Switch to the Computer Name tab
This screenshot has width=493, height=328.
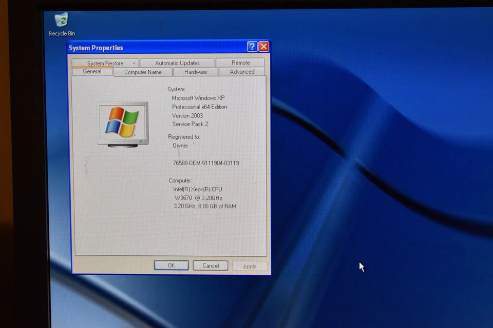[x=143, y=72]
